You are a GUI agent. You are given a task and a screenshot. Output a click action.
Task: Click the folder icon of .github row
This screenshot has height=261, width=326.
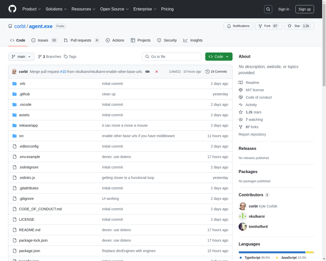pos(15,94)
